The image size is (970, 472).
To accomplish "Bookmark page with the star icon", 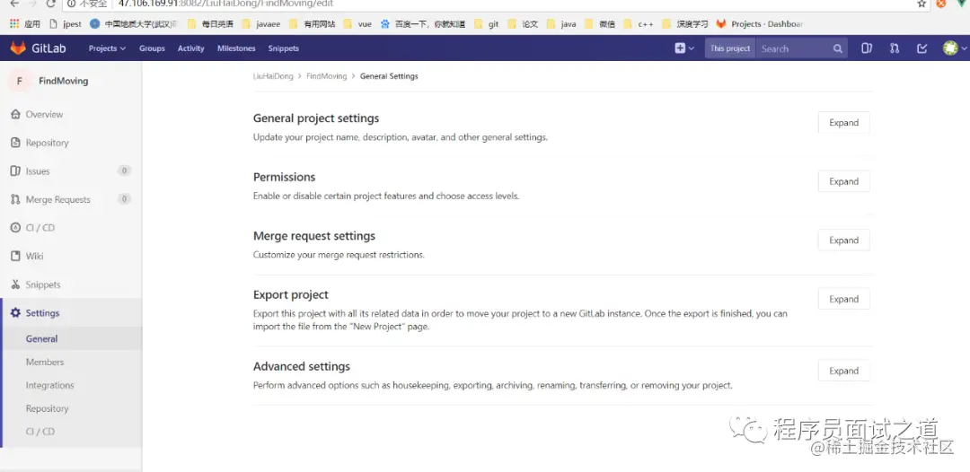I will pos(921,4).
